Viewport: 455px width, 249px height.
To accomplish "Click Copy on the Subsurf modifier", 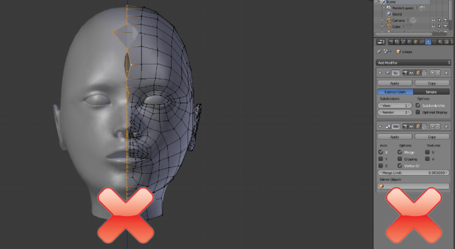I will point(432,82).
